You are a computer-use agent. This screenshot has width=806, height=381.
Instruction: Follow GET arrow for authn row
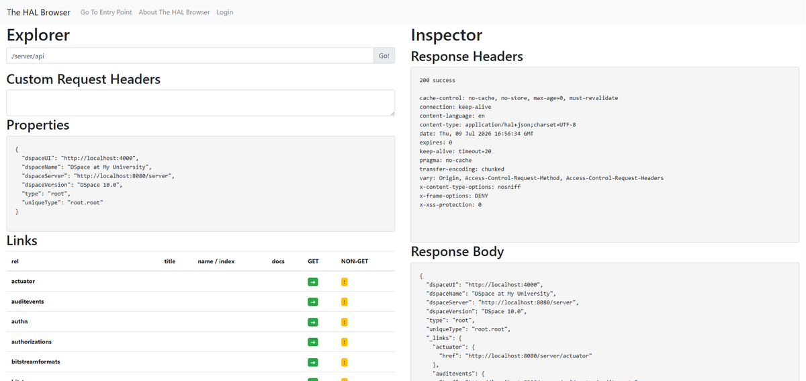tap(313, 322)
